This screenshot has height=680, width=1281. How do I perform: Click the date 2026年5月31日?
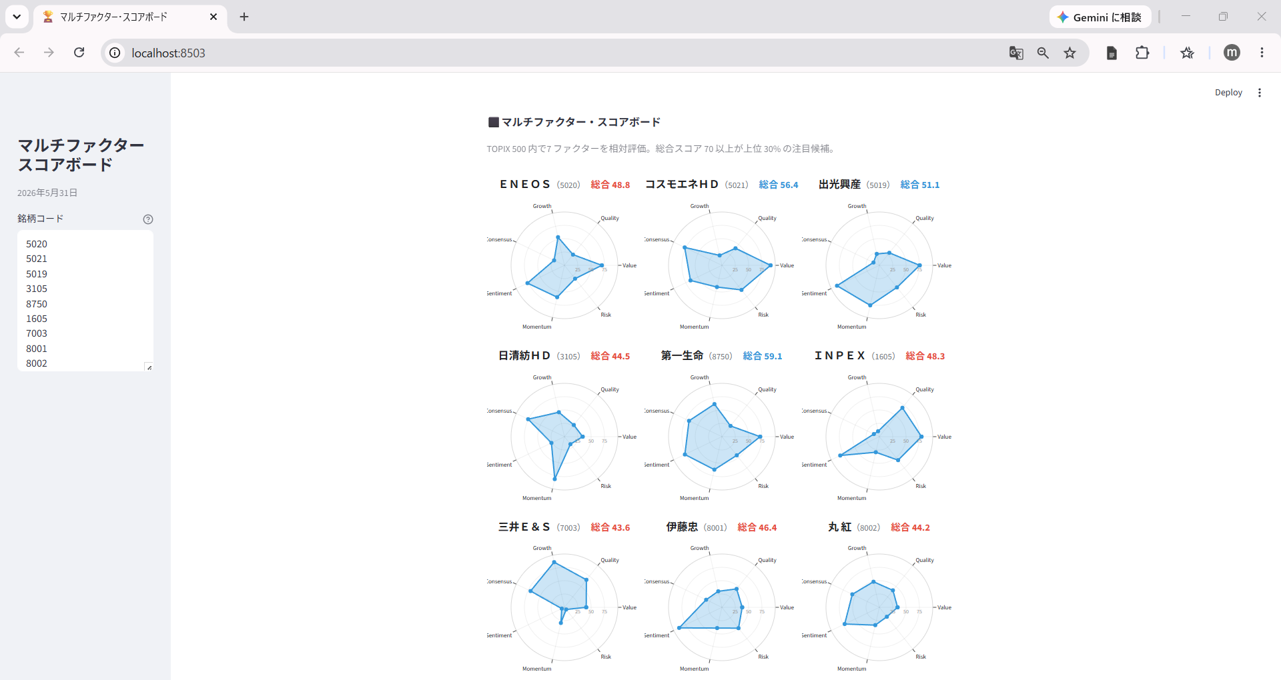coord(47,193)
